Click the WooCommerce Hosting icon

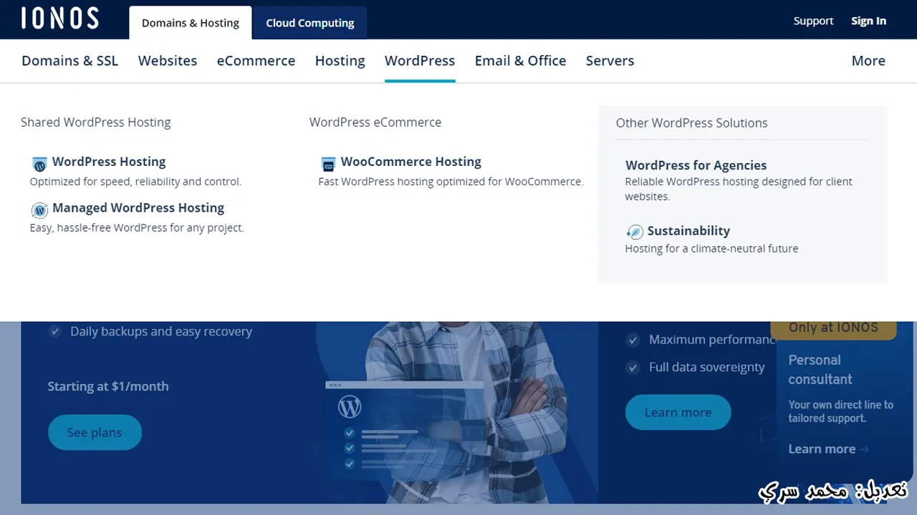pos(328,165)
